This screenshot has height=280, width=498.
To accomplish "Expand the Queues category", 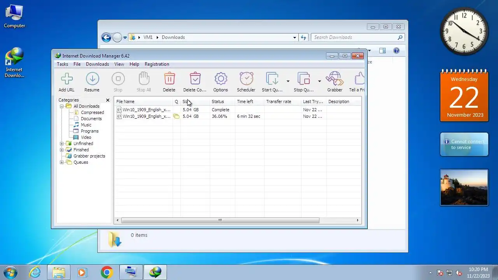I will tap(61, 162).
